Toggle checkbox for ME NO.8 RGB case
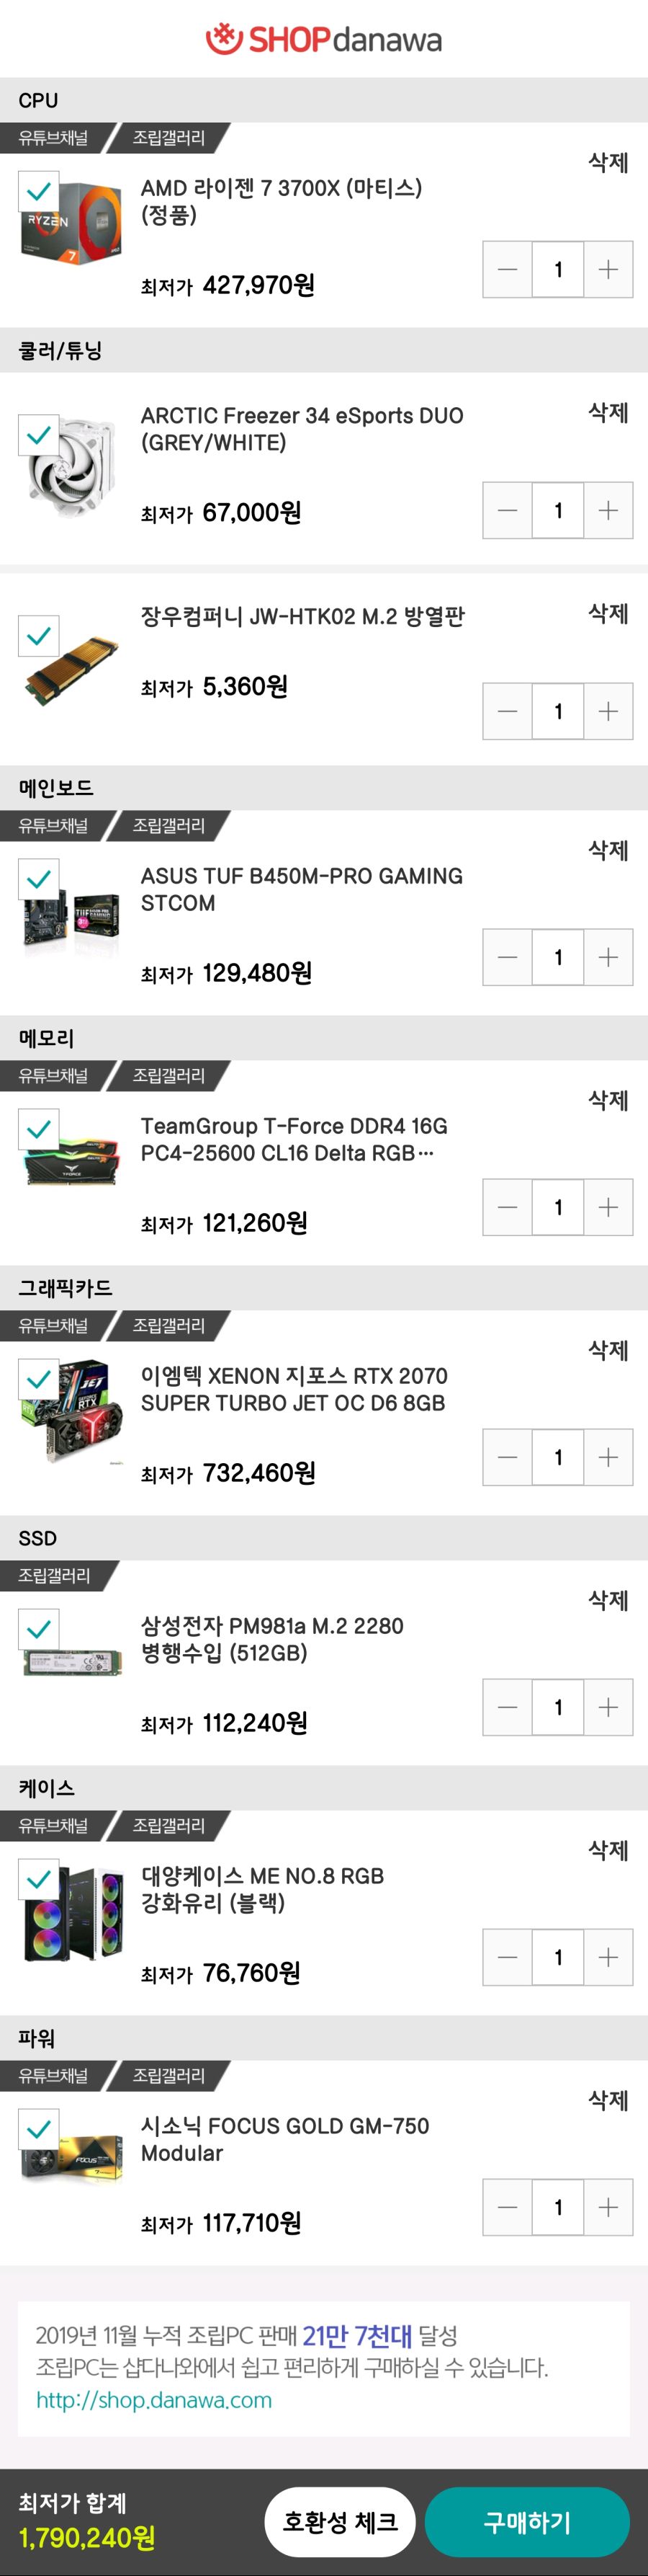Image resolution: width=648 pixels, height=2576 pixels. click(x=39, y=1879)
